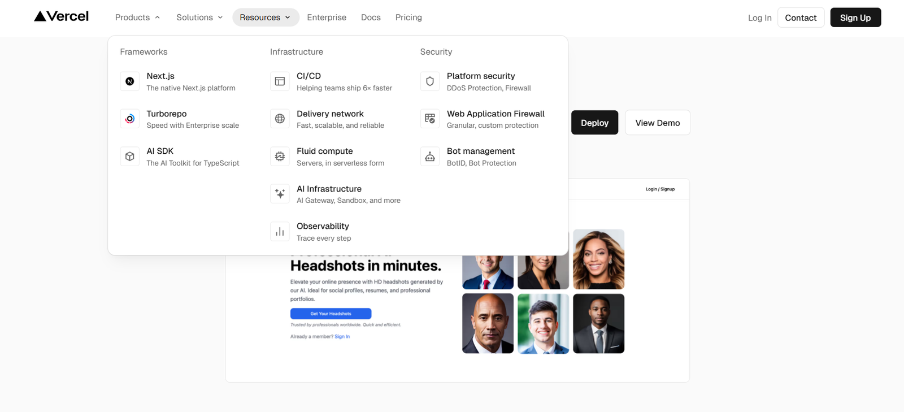The width and height of the screenshot is (904, 412).
Task: Click the Deploy button
Action: tap(594, 123)
